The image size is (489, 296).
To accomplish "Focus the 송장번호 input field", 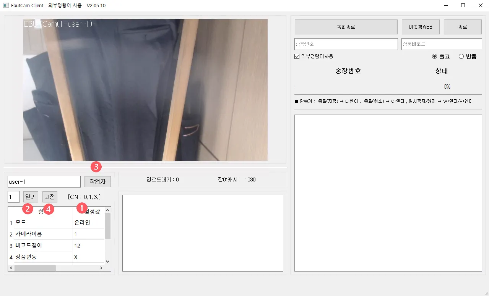I will coord(346,44).
